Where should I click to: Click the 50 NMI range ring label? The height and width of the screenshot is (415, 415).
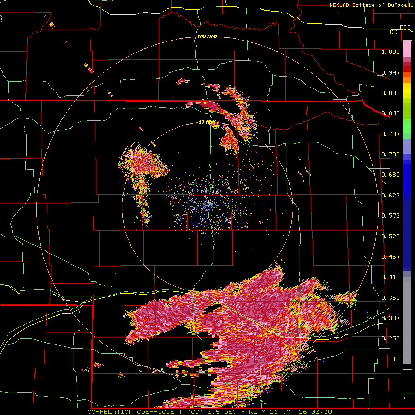(x=207, y=122)
